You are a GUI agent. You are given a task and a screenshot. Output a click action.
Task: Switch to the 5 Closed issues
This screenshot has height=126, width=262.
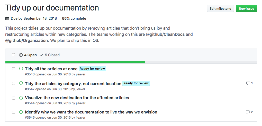(50, 55)
